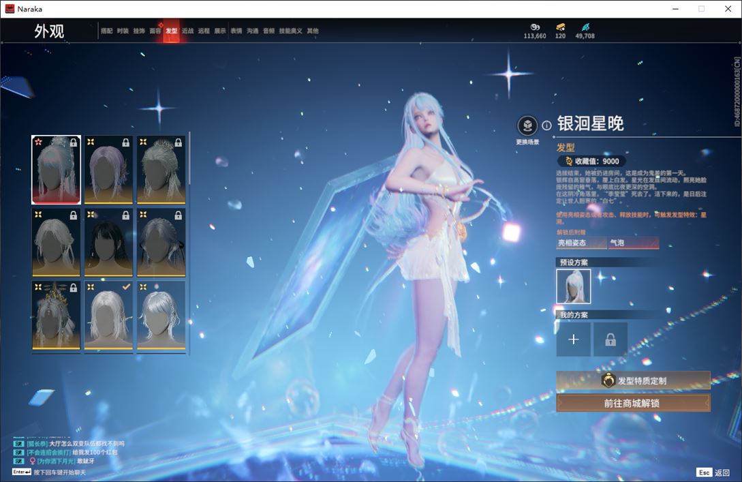The image size is (742, 482).
Task: Click the 收藏值 9000 badge icon
Action: [569, 161]
